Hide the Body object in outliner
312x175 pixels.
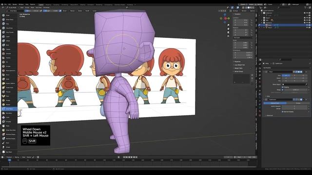tap(307, 25)
